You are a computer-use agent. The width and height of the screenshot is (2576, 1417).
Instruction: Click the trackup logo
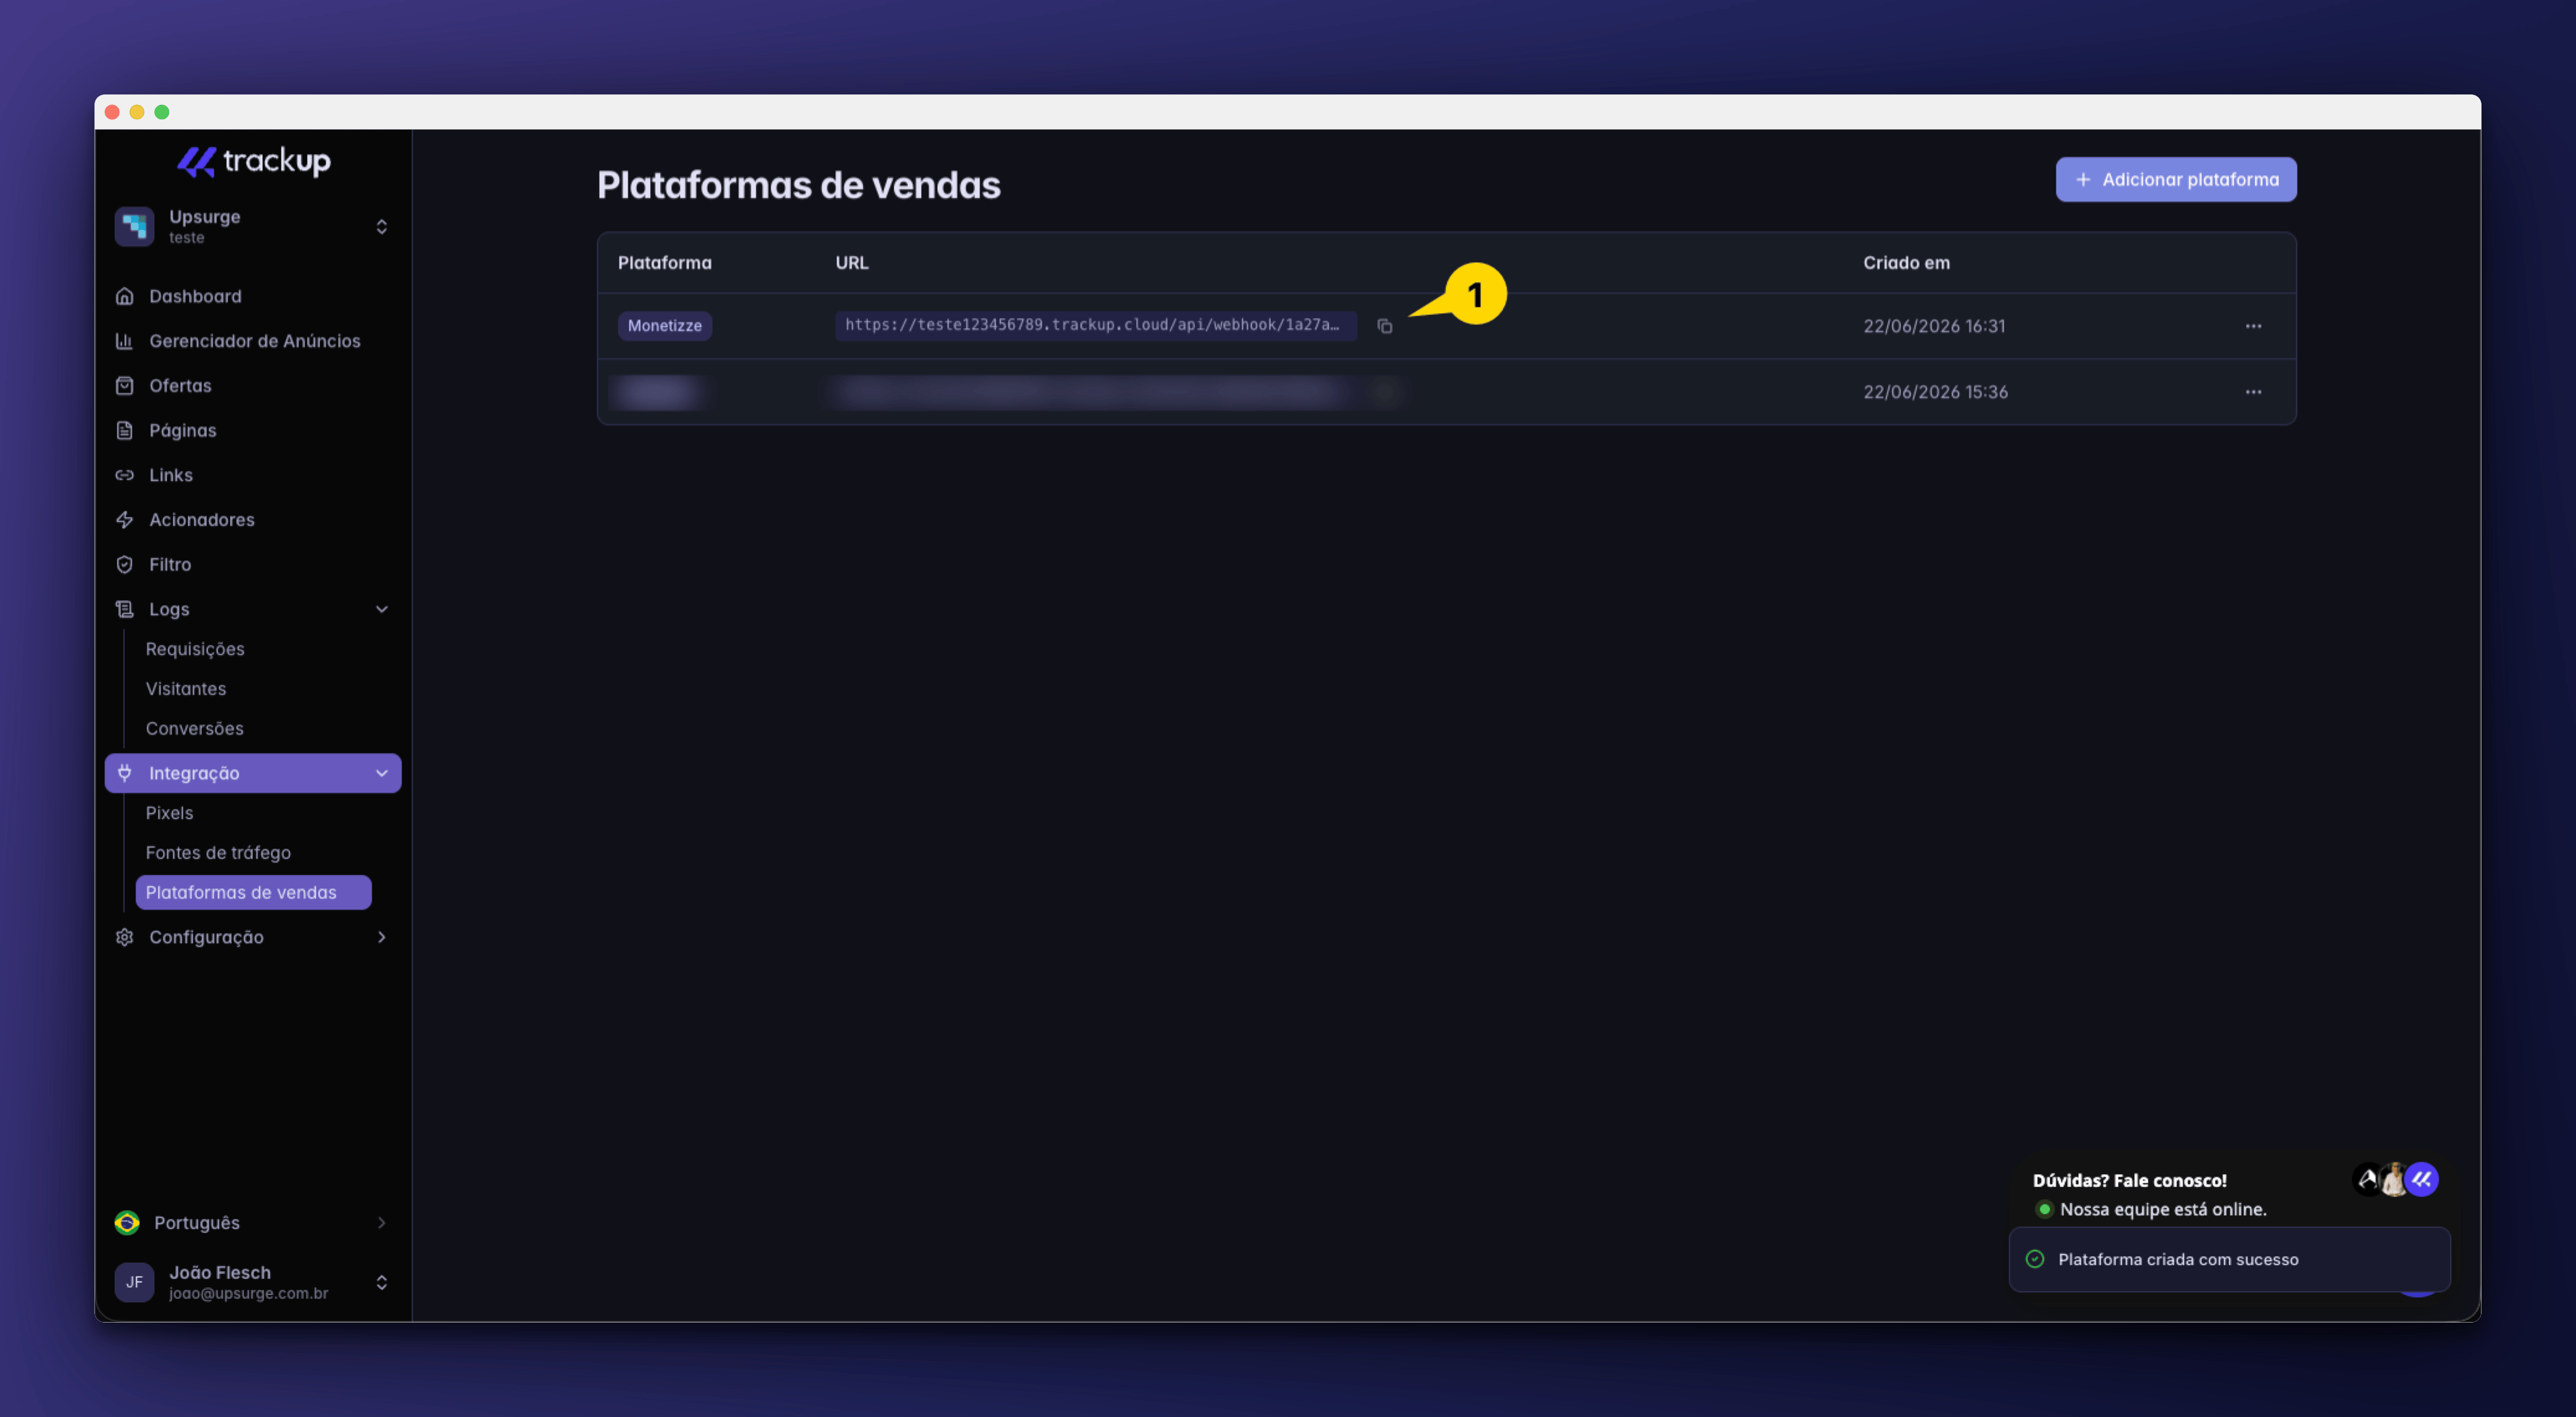click(x=253, y=161)
